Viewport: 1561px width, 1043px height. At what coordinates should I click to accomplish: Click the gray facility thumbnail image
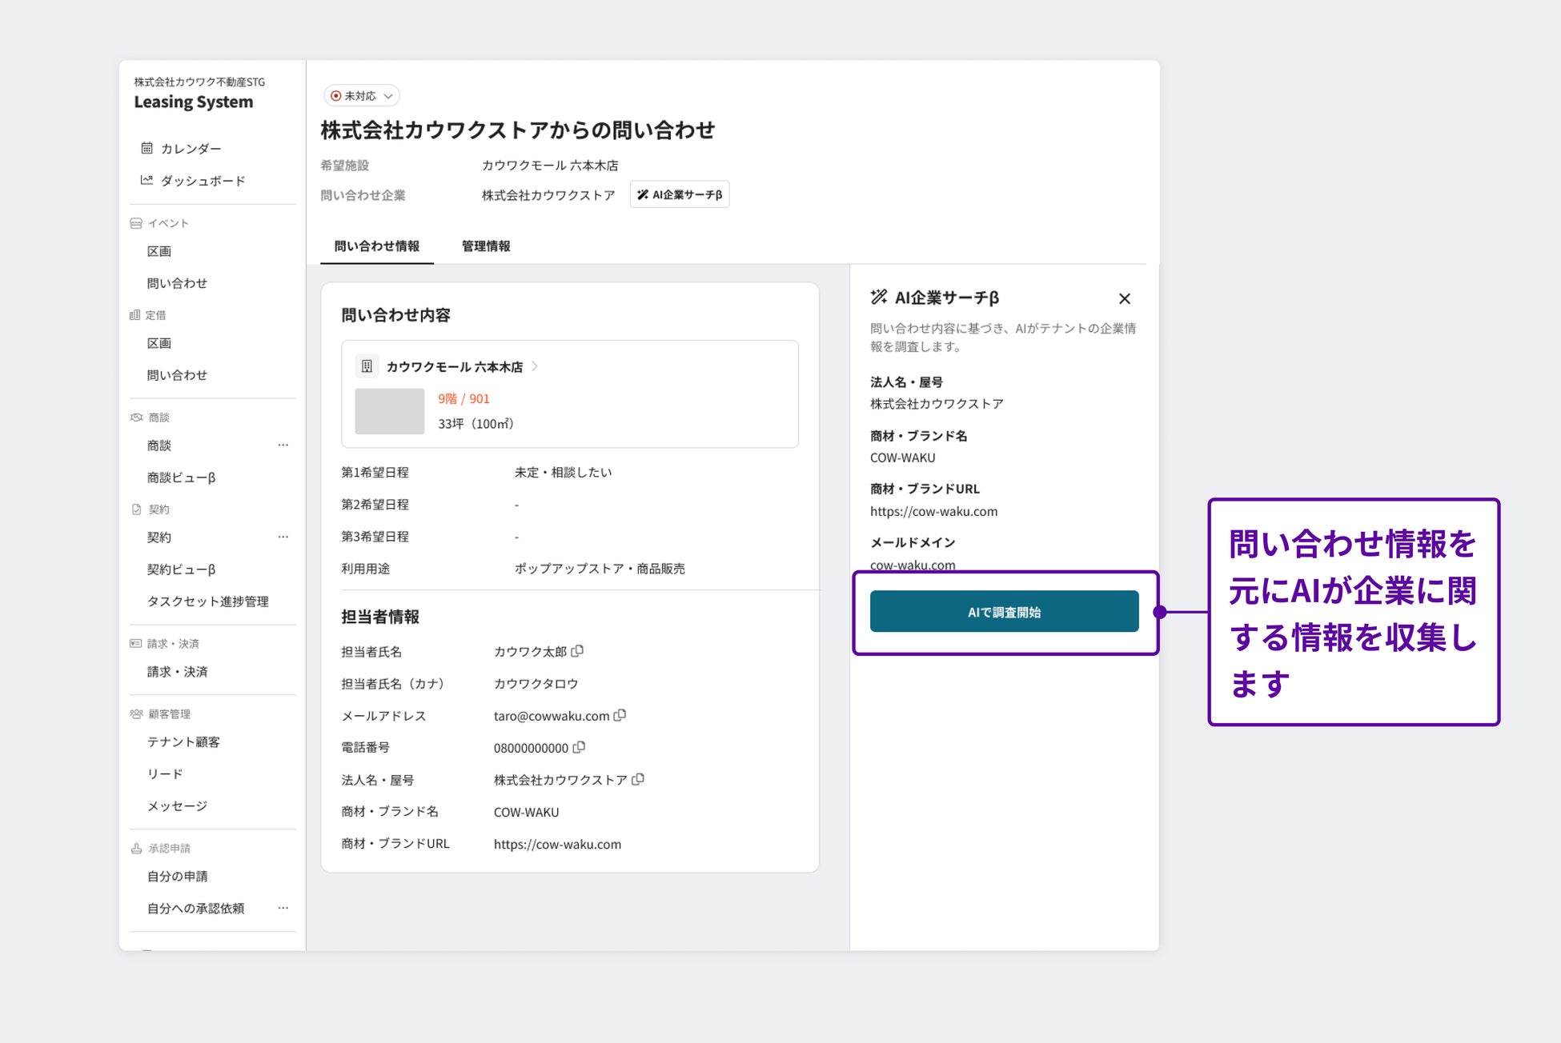389,411
